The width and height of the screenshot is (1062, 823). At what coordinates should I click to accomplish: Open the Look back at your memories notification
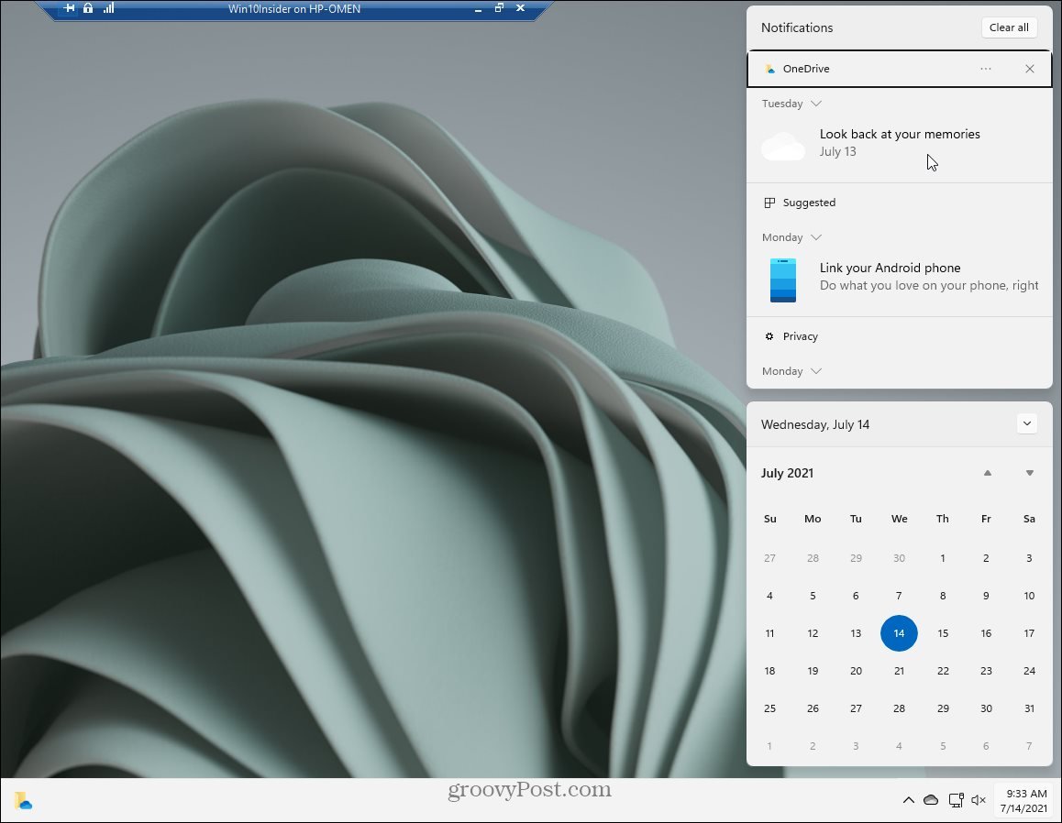(x=899, y=143)
